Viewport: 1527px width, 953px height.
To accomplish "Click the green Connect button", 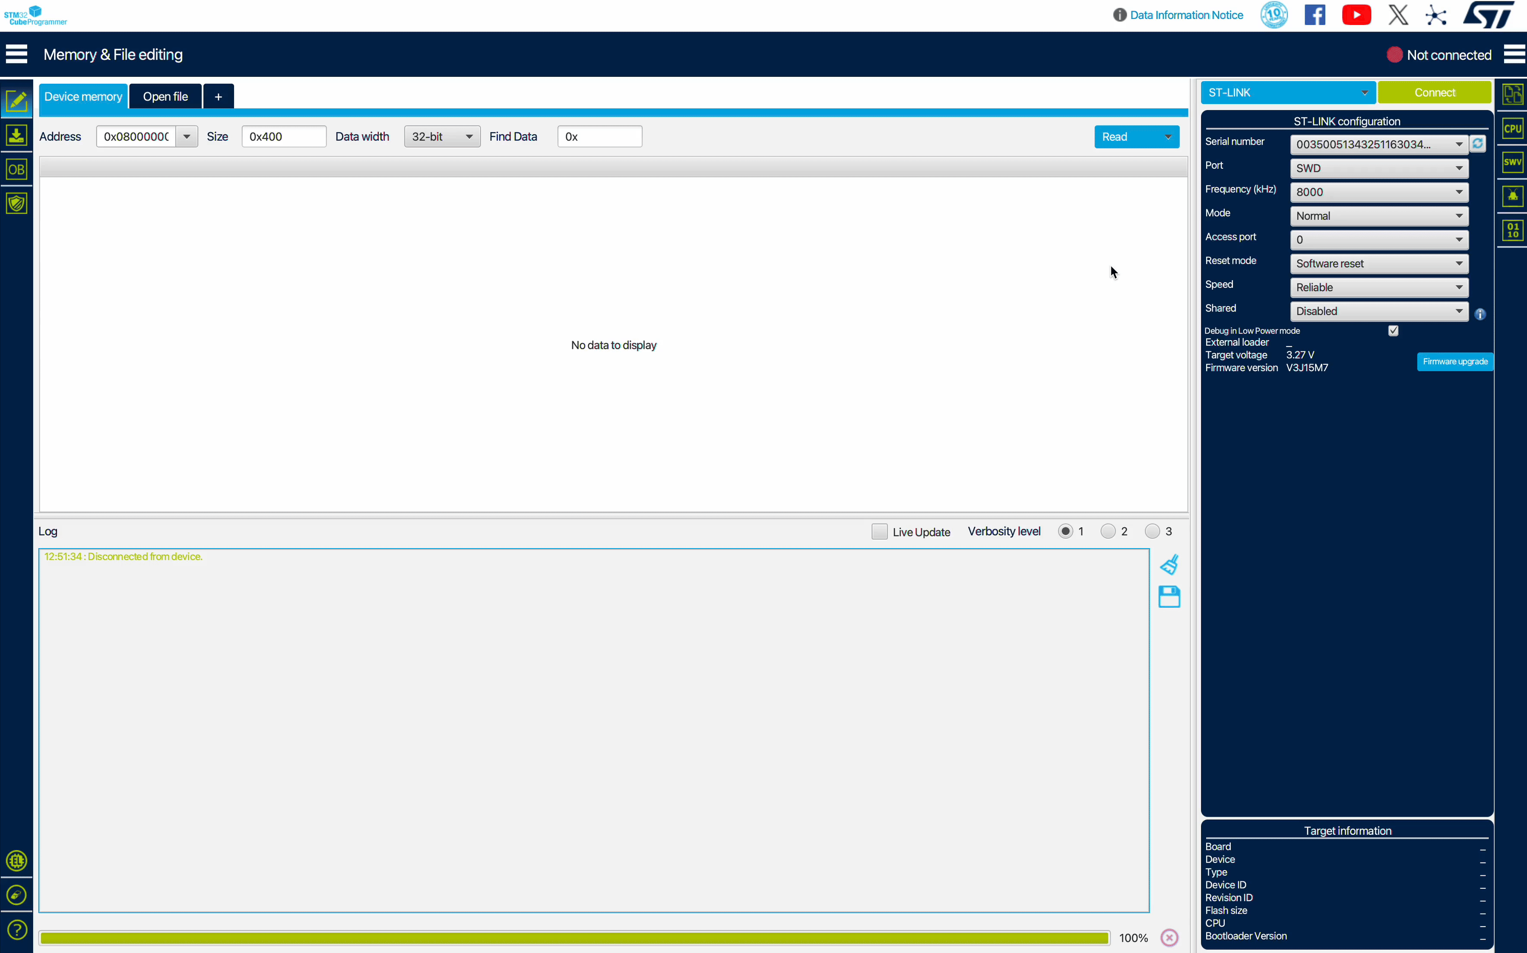I will click(x=1434, y=93).
